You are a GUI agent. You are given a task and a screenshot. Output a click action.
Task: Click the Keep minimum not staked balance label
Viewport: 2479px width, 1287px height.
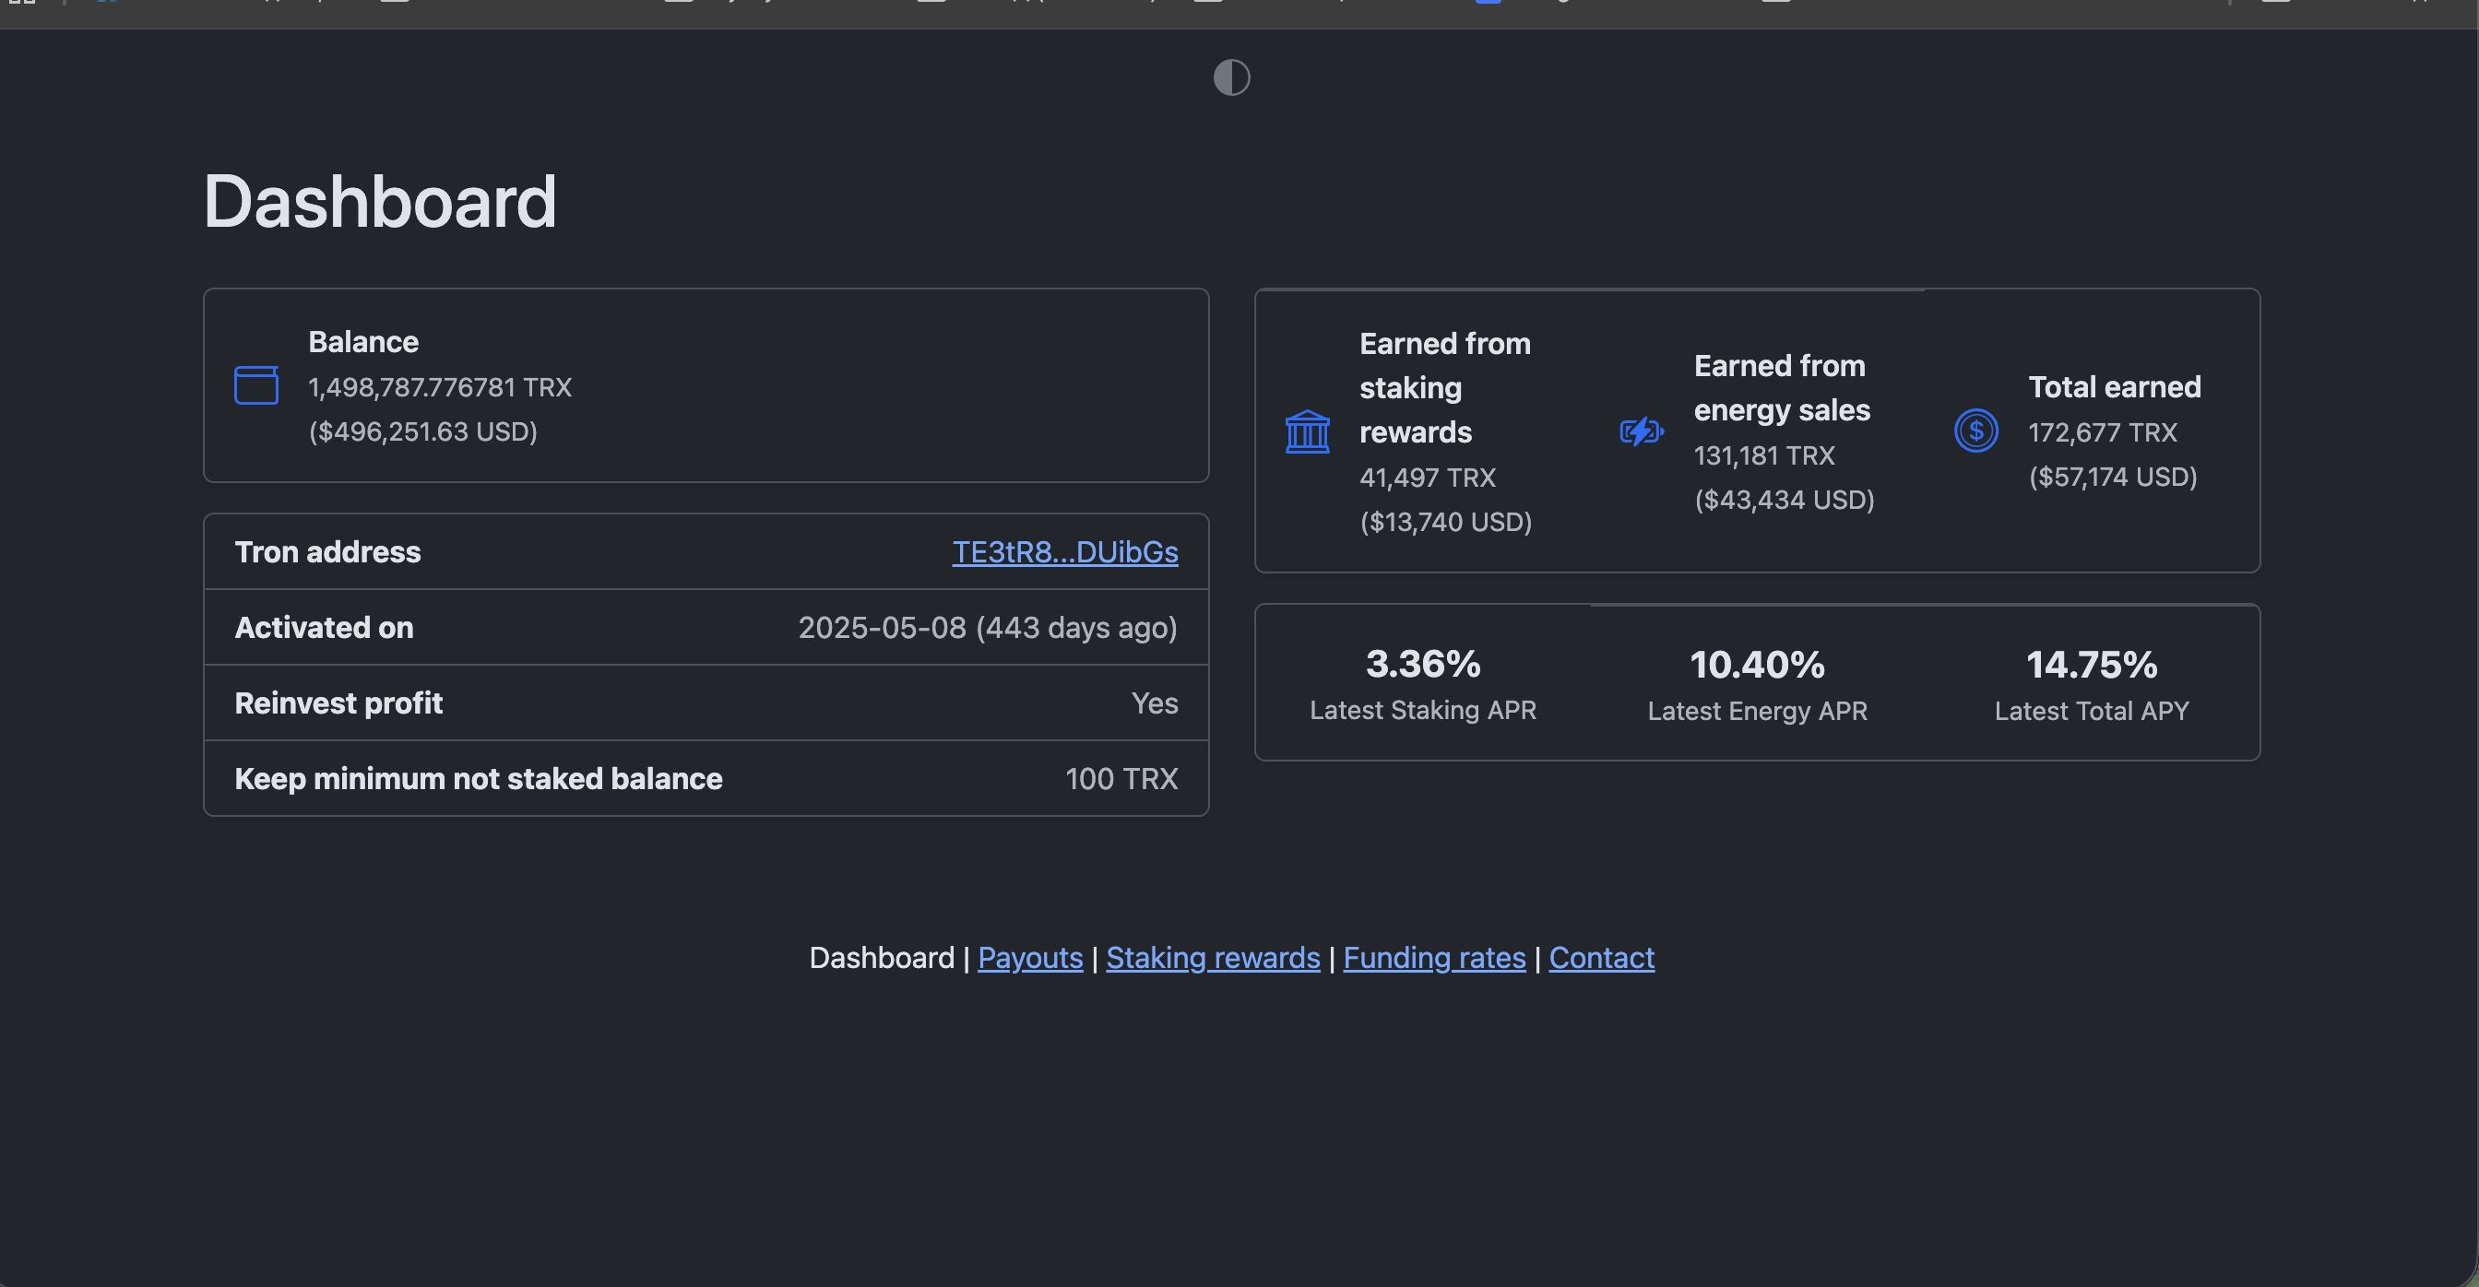[479, 779]
